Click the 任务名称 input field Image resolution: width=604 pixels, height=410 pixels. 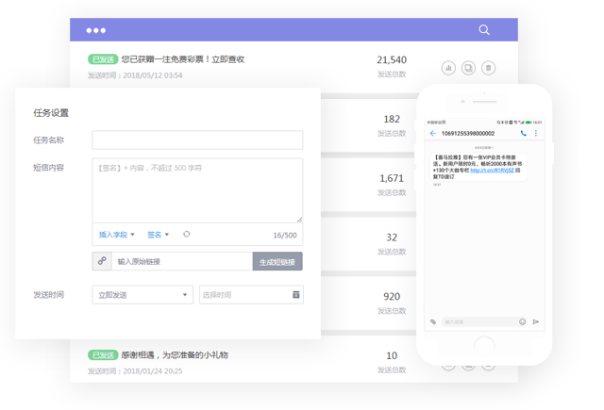(197, 140)
